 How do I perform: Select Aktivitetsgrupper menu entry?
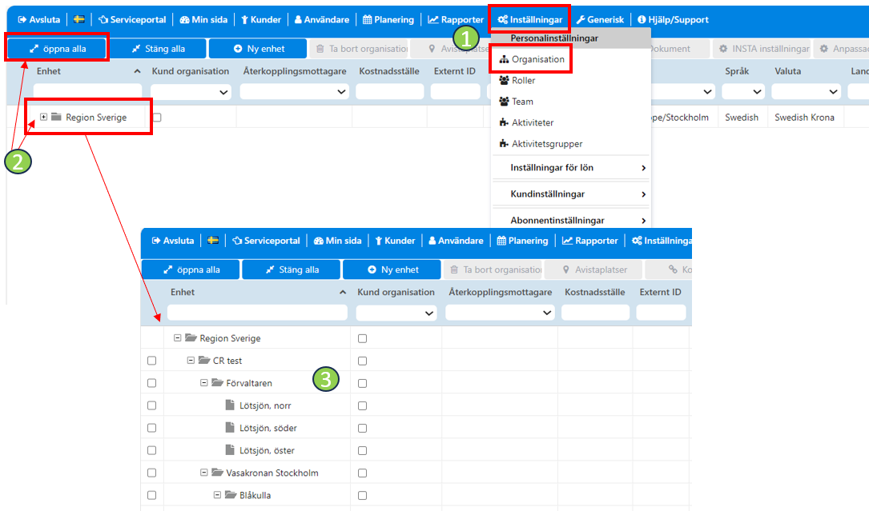(x=541, y=143)
